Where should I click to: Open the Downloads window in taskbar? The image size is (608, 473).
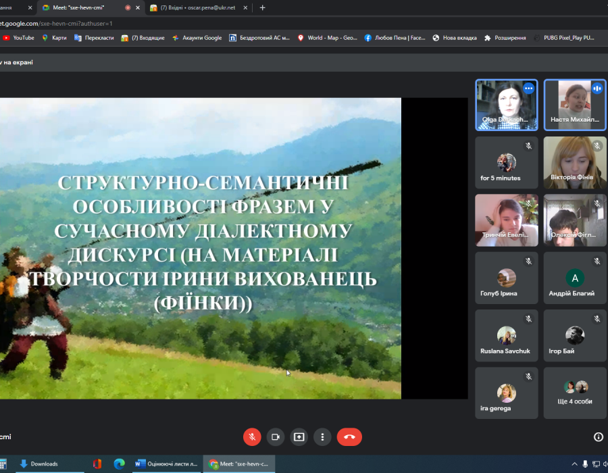(39, 464)
